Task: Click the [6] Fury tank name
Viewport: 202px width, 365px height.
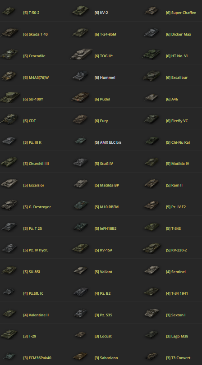Action: (x=101, y=121)
